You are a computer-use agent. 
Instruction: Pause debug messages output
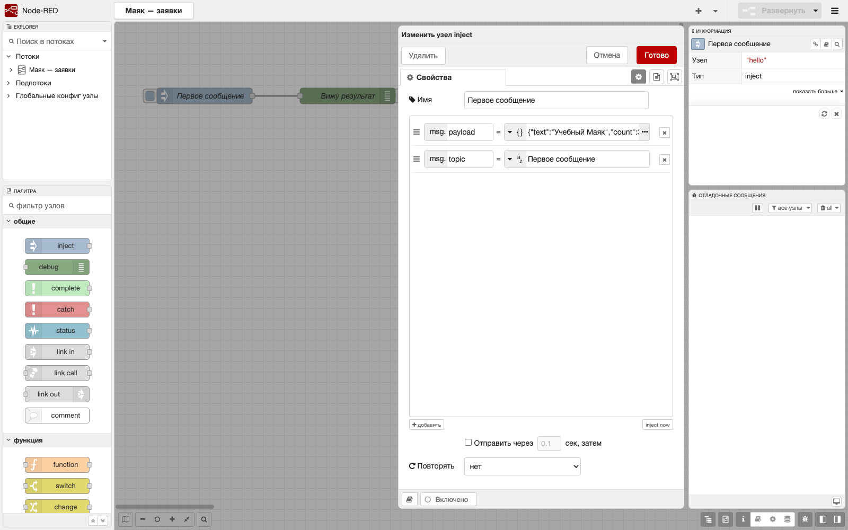758,208
